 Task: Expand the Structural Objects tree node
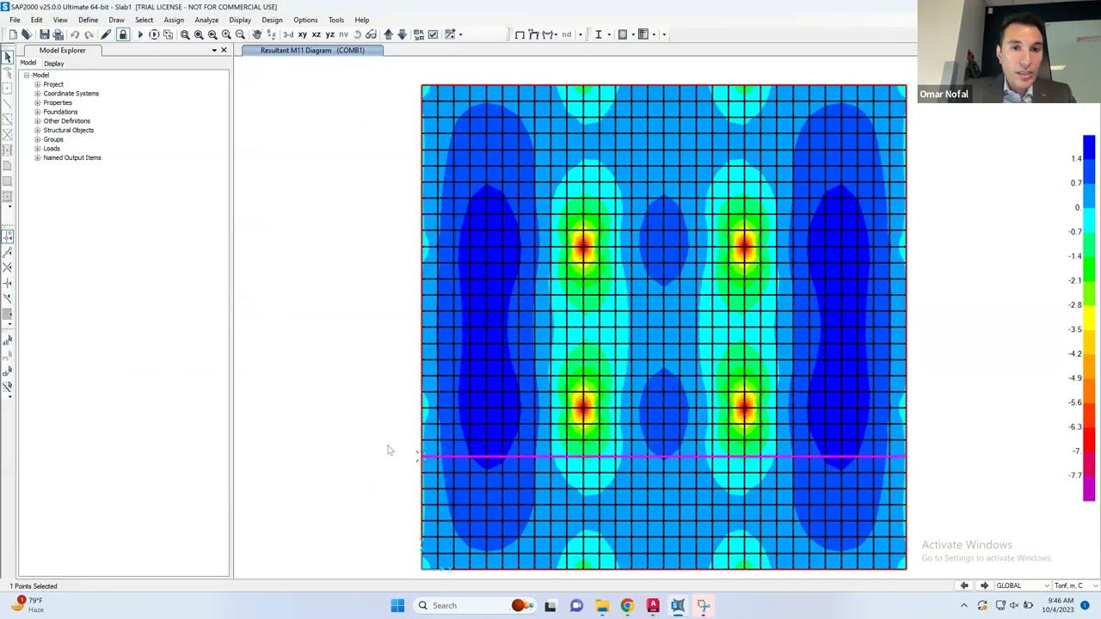(x=37, y=130)
